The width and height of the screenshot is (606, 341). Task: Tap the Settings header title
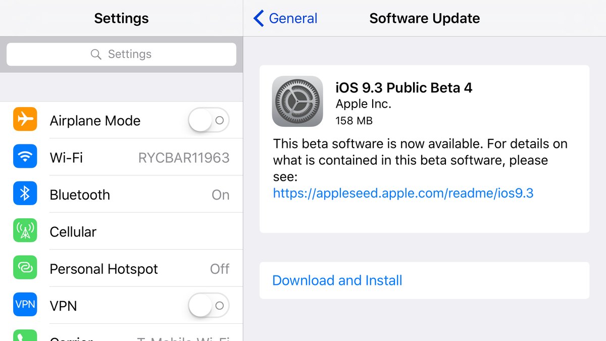pyautogui.click(x=121, y=19)
